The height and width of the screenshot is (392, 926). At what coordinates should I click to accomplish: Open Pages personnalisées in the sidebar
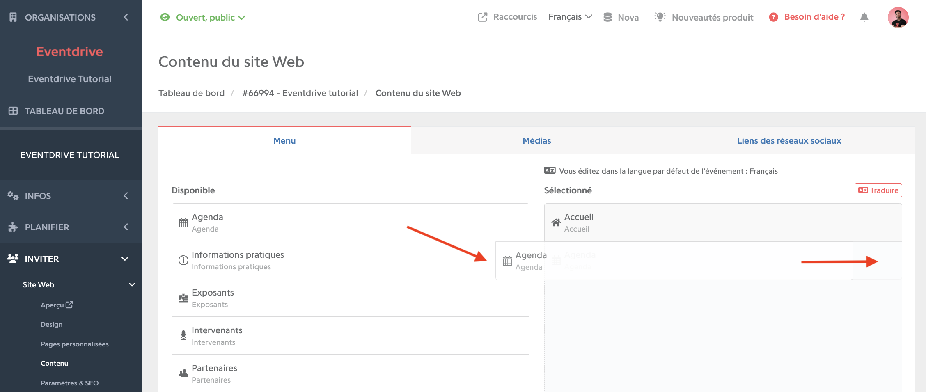[75, 344]
